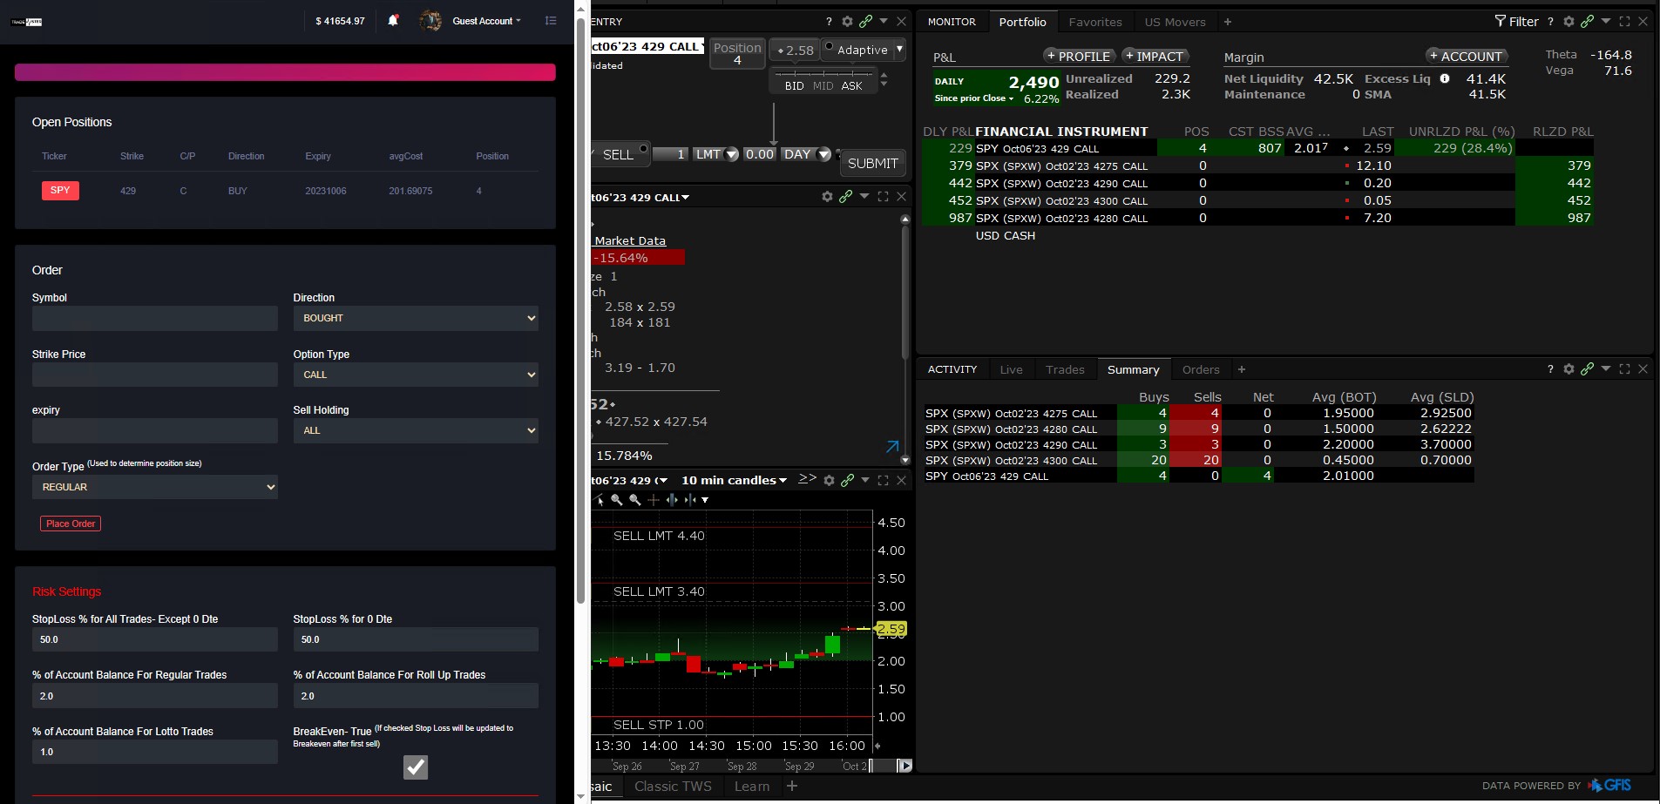Click the chart panel's green link icon
Image resolution: width=1660 pixels, height=804 pixels.
[847, 480]
